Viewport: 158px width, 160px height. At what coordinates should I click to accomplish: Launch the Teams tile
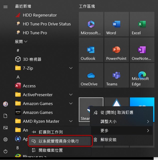[x=116, y=75]
